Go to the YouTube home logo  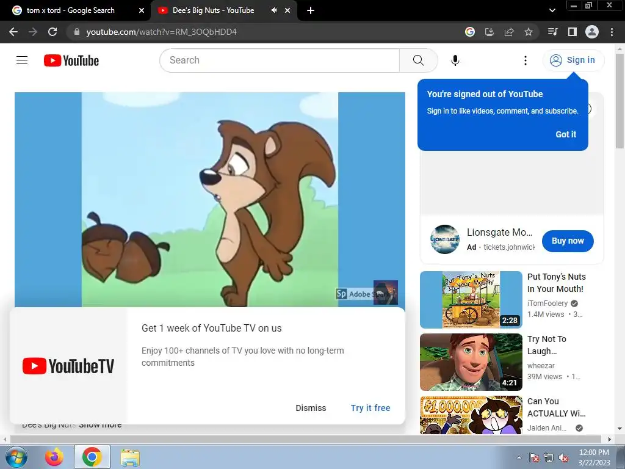tap(71, 60)
